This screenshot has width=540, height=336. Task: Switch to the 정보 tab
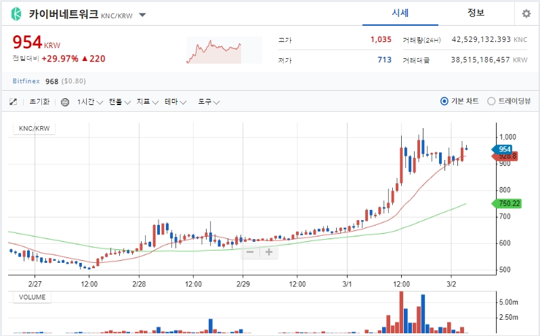point(476,13)
